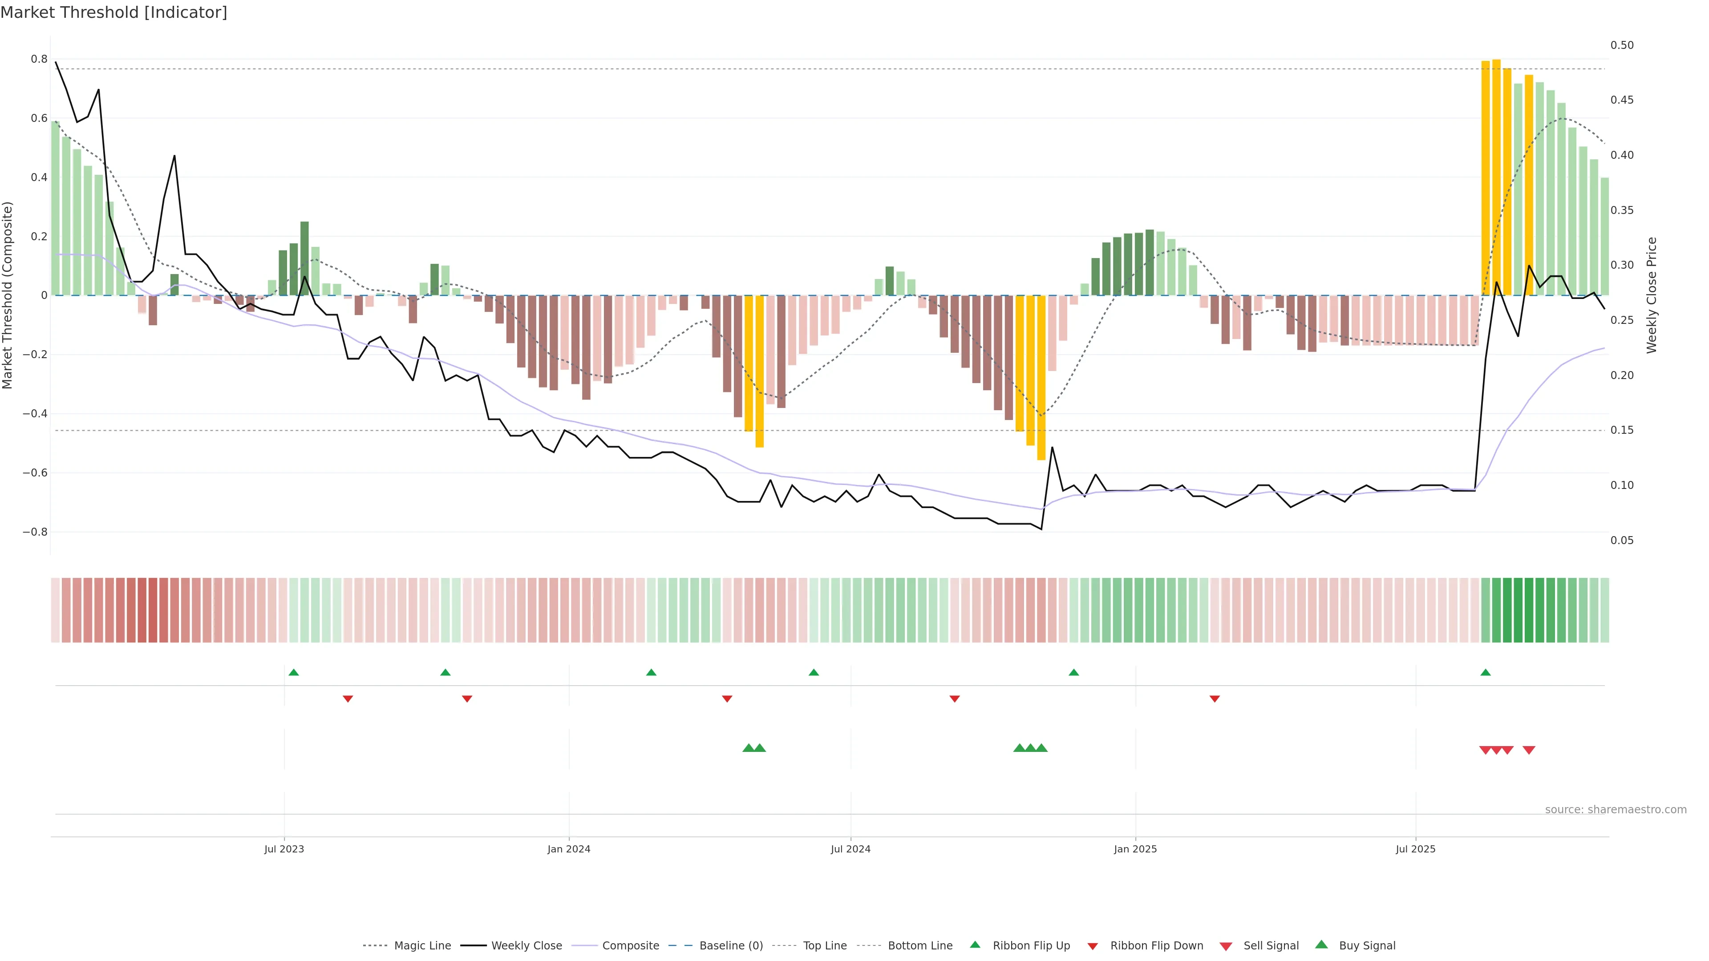The height and width of the screenshot is (961, 1709).
Task: Click Ribbon Flip Down legend triangle icon
Action: tap(1093, 946)
